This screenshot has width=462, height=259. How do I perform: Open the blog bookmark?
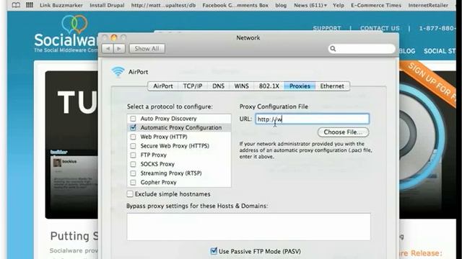click(281, 5)
